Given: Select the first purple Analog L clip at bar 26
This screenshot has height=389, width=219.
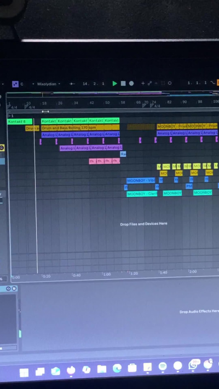Looking at the screenshot, I should (67, 148).
